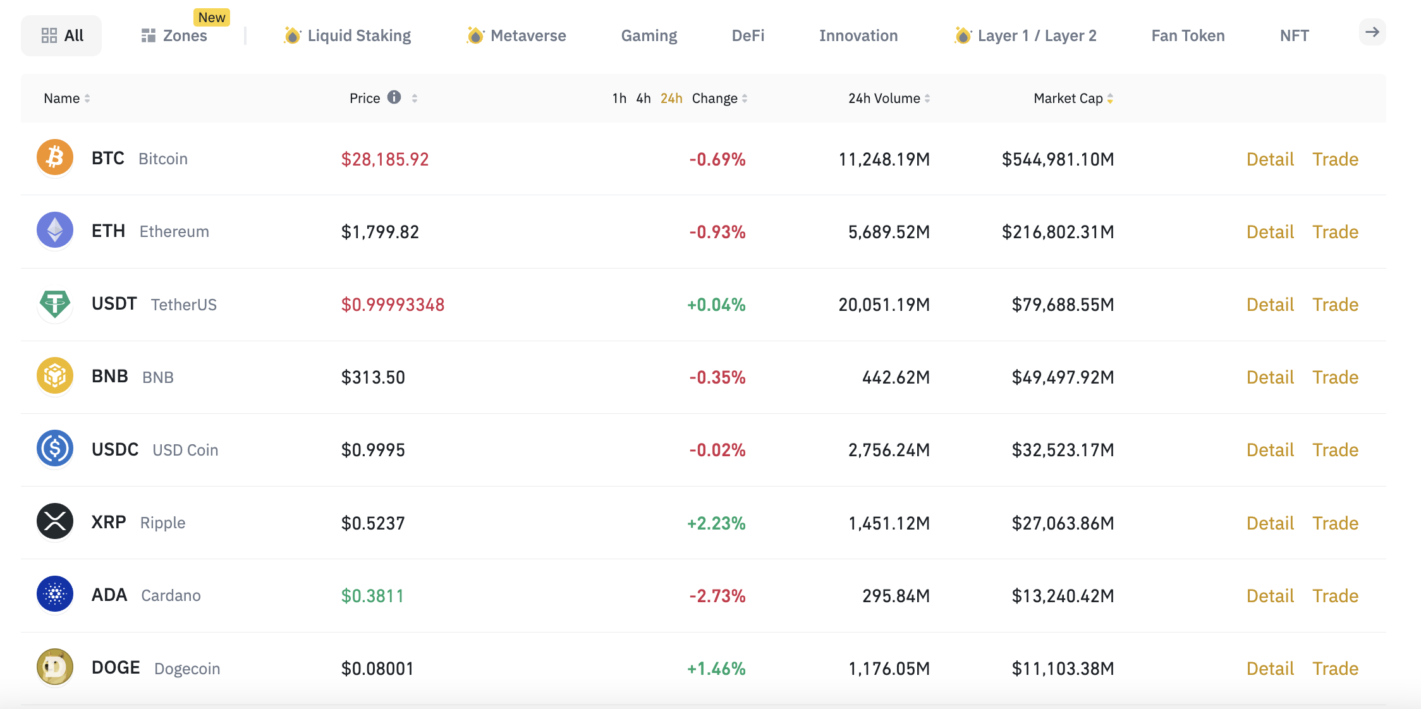Open the Innovation category

pos(858,35)
